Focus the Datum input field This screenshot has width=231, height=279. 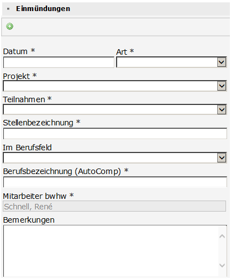59,62
